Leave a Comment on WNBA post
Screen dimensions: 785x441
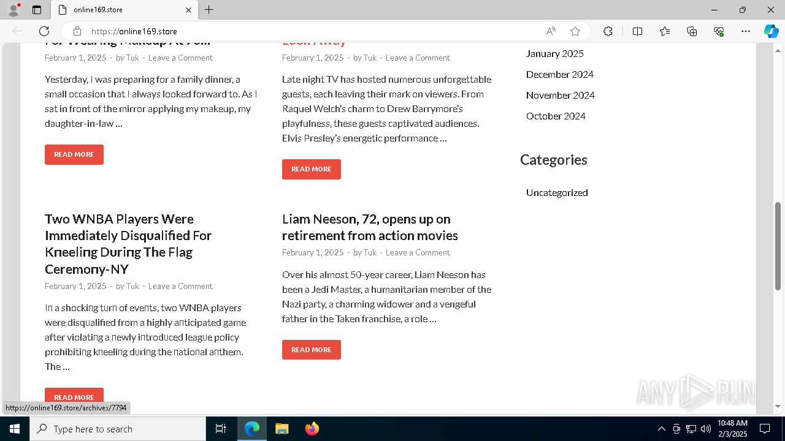(x=180, y=286)
